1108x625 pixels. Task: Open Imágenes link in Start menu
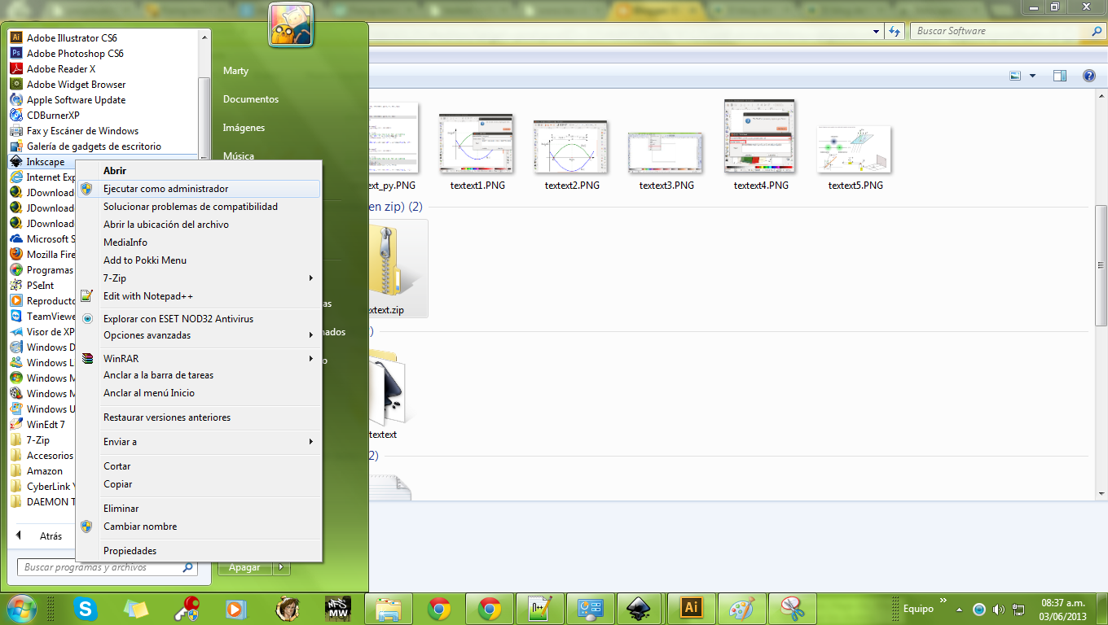coord(244,128)
